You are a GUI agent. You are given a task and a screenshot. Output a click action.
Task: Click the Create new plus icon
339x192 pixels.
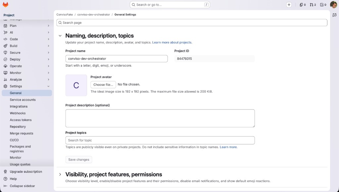(289, 5)
